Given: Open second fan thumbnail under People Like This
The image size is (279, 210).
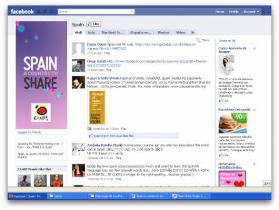Looking at the screenshot, I should (x=40, y=180).
